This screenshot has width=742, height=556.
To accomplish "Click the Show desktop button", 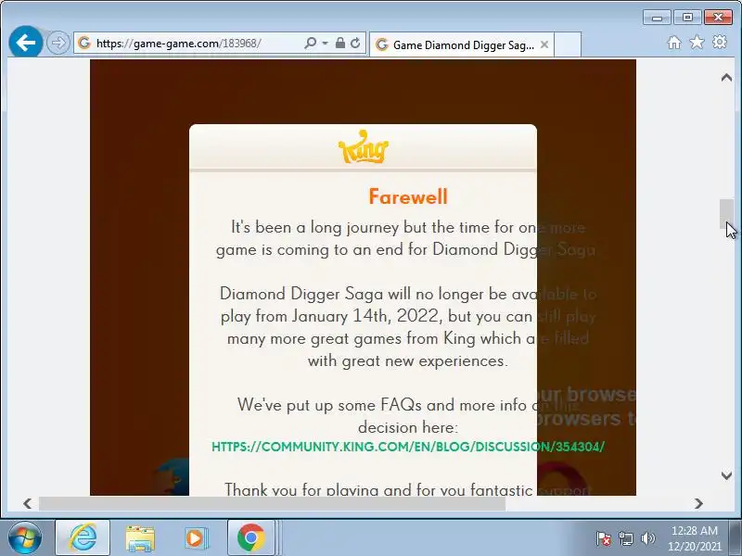I will (x=735, y=537).
